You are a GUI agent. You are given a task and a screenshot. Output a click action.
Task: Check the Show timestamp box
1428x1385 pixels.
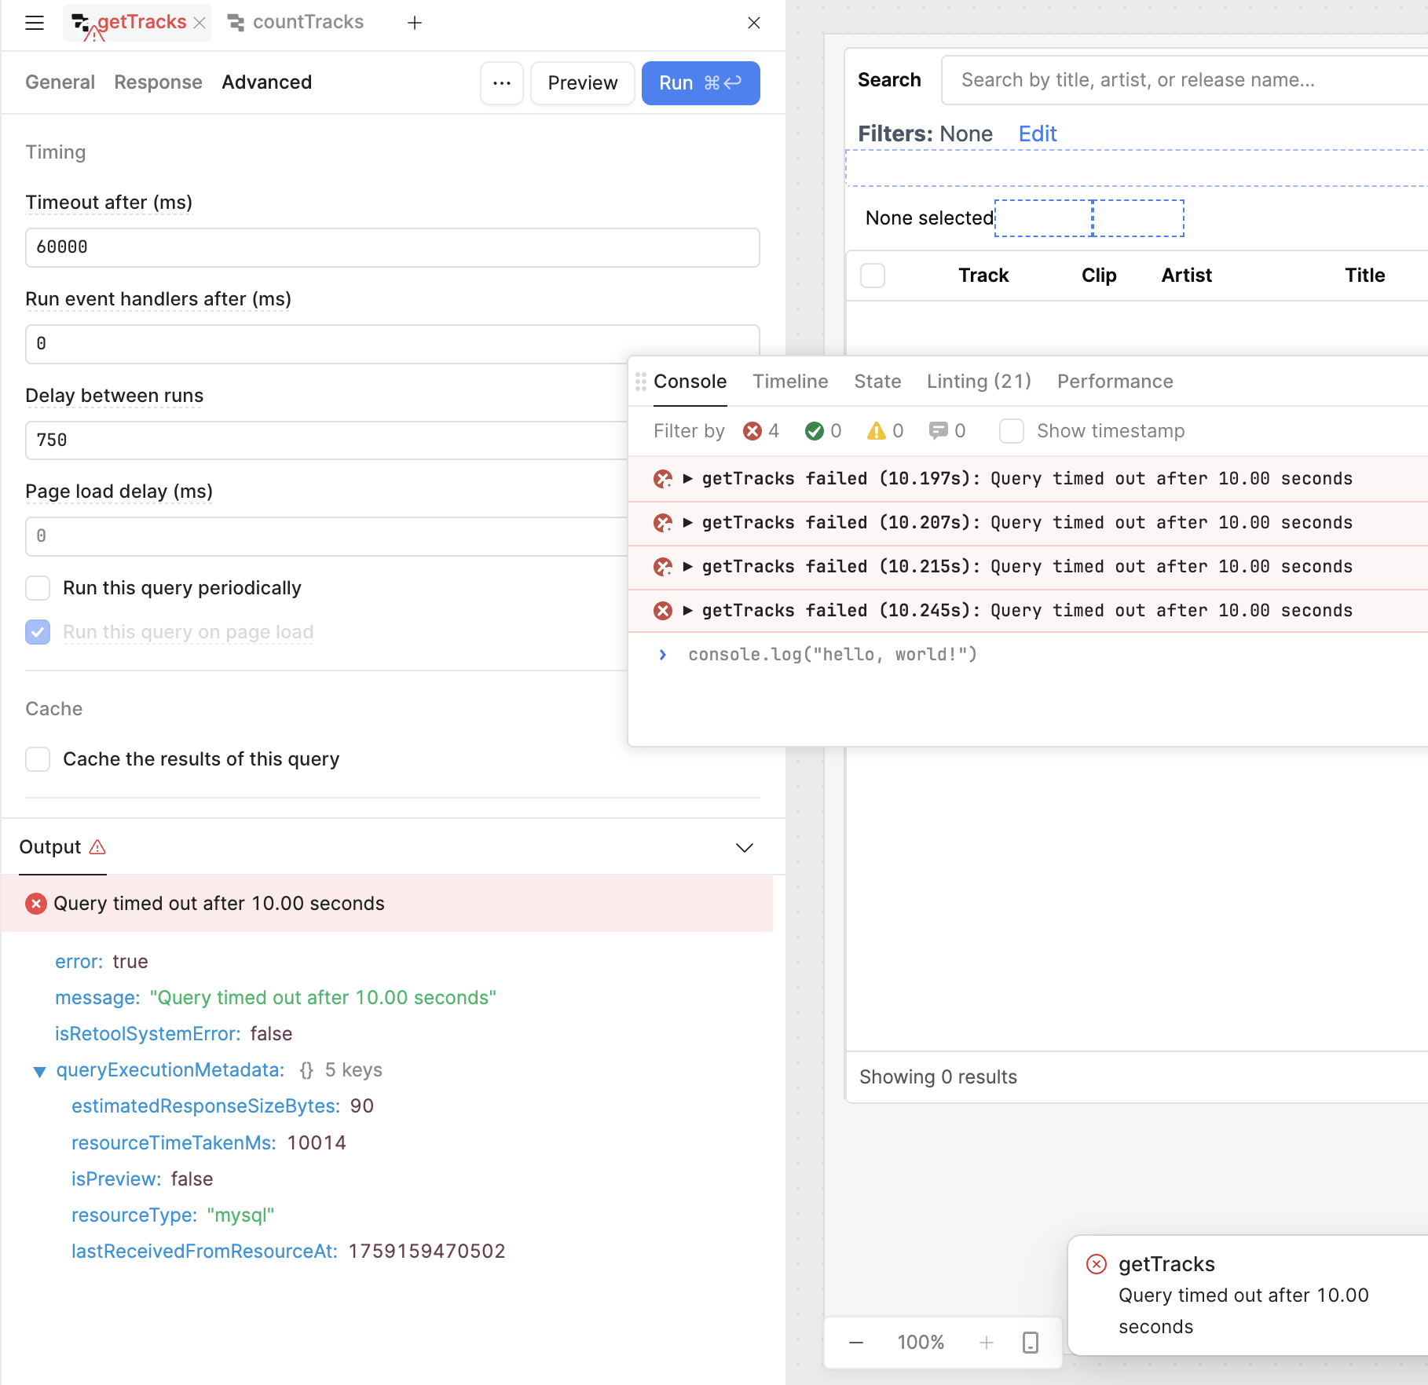pos(1012,431)
